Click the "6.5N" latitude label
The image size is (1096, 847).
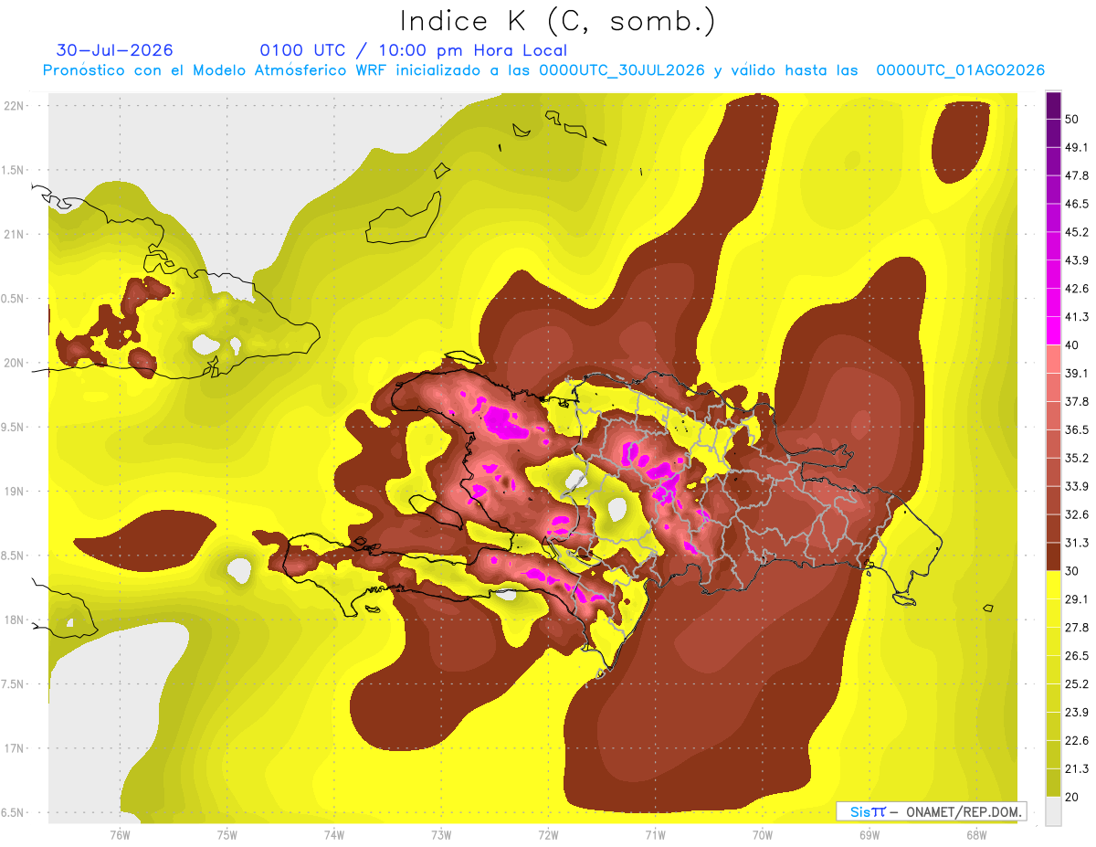click(x=13, y=812)
